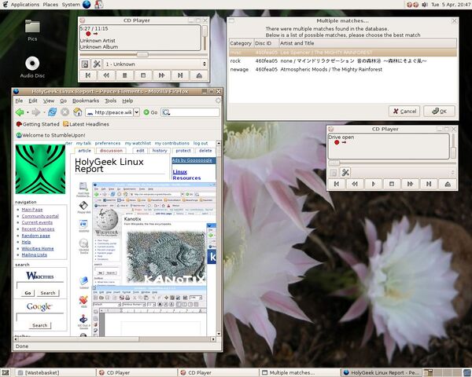
Task: Select the highlighted Lee Spencer match row
Action: tap(343, 53)
